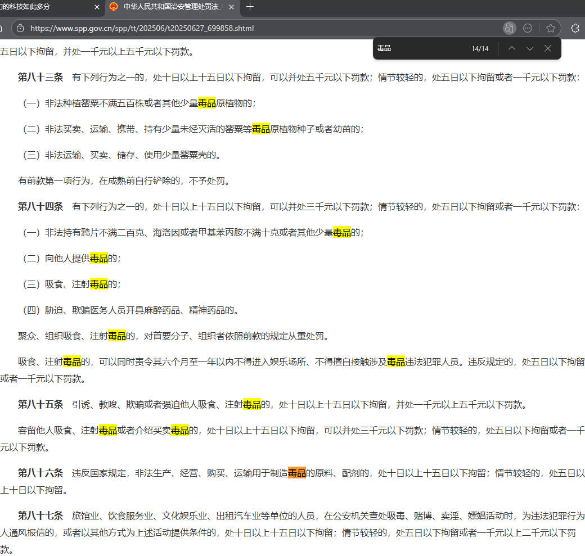585x556 pixels.
Task: Select the orange highlighted 毒品 match
Action: coord(298,473)
